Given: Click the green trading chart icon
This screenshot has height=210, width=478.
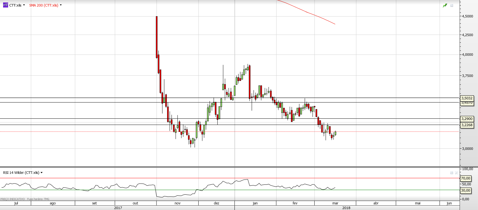Looking at the screenshot, I should click(445, 5).
